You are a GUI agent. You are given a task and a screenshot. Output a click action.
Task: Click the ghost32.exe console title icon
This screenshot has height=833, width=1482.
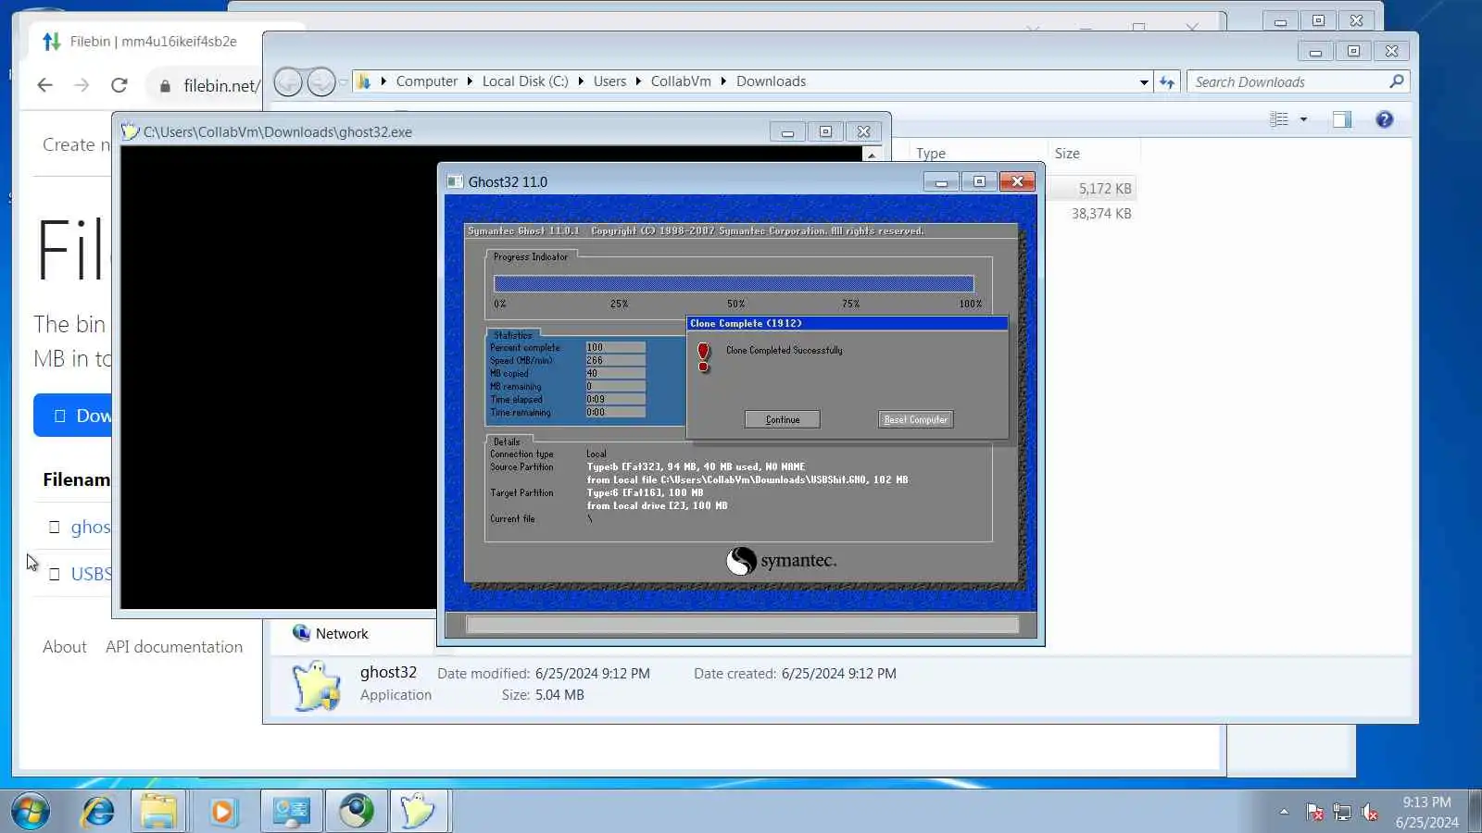(130, 131)
